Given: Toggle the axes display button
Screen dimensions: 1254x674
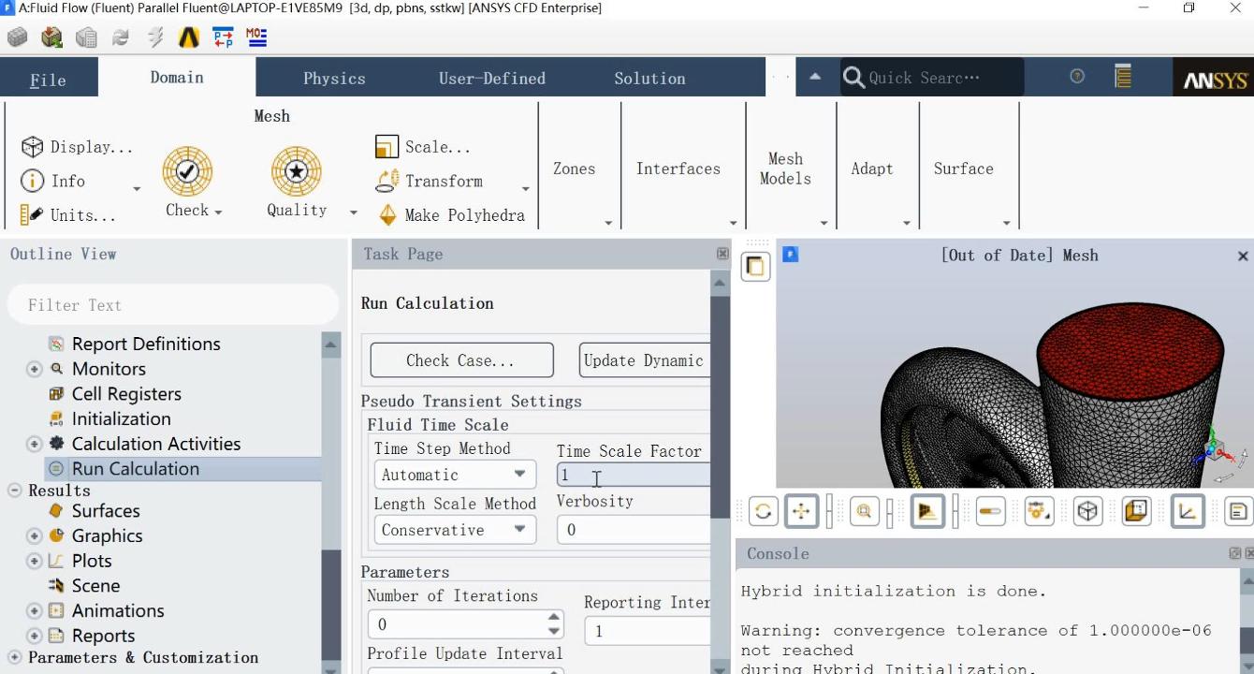Looking at the screenshot, I should click(1188, 511).
